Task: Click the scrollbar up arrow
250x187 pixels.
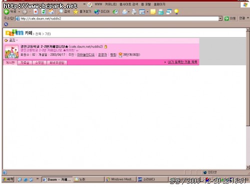Action: pyautogui.click(x=248, y=30)
